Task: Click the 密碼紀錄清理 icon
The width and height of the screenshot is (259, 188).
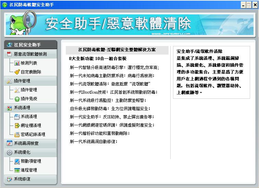Action: click(17, 134)
